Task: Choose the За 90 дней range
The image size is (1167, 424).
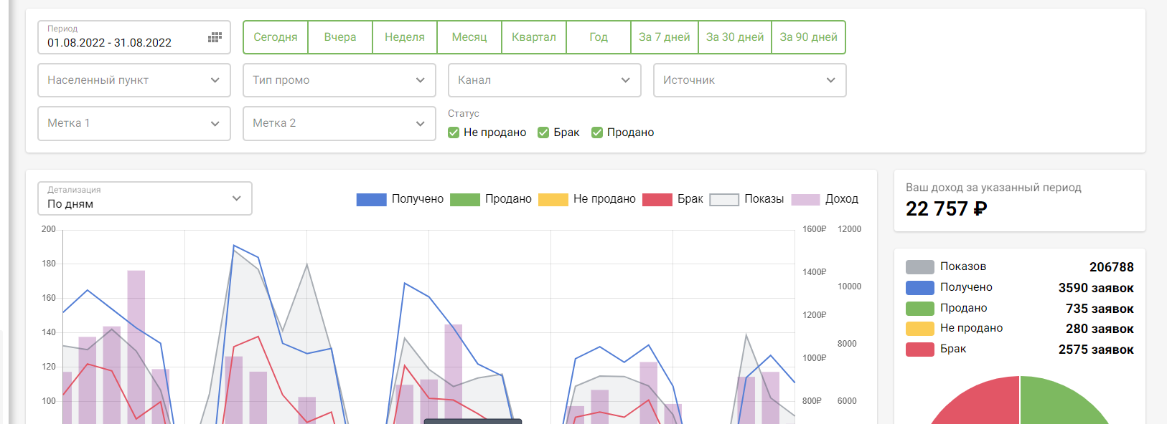Action: coord(809,37)
